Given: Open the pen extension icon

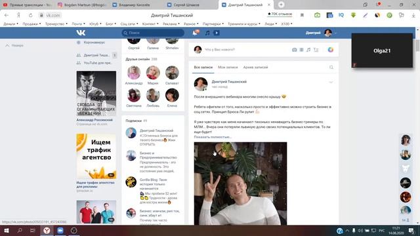Looking at the screenshot, I should coord(366,15).
